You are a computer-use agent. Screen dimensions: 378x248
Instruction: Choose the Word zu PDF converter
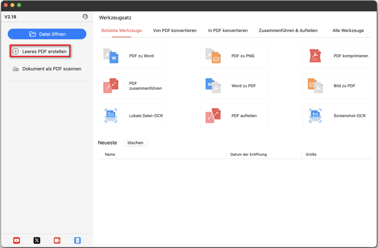coord(234,86)
